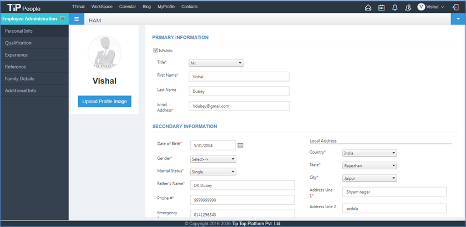The image size is (466, 227).
Task: Click the Address Line 1 field
Action: (x=394, y=192)
